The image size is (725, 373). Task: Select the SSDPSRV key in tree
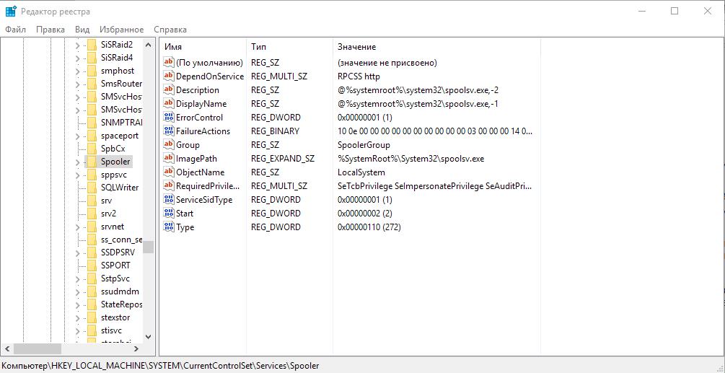pyautogui.click(x=119, y=253)
